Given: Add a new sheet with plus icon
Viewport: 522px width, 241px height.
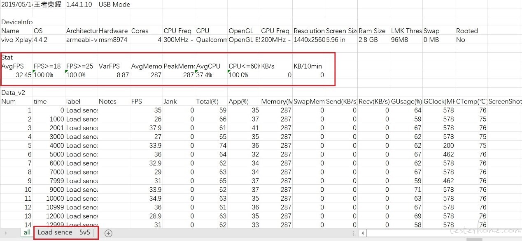Looking at the screenshot, I should click(x=108, y=233).
